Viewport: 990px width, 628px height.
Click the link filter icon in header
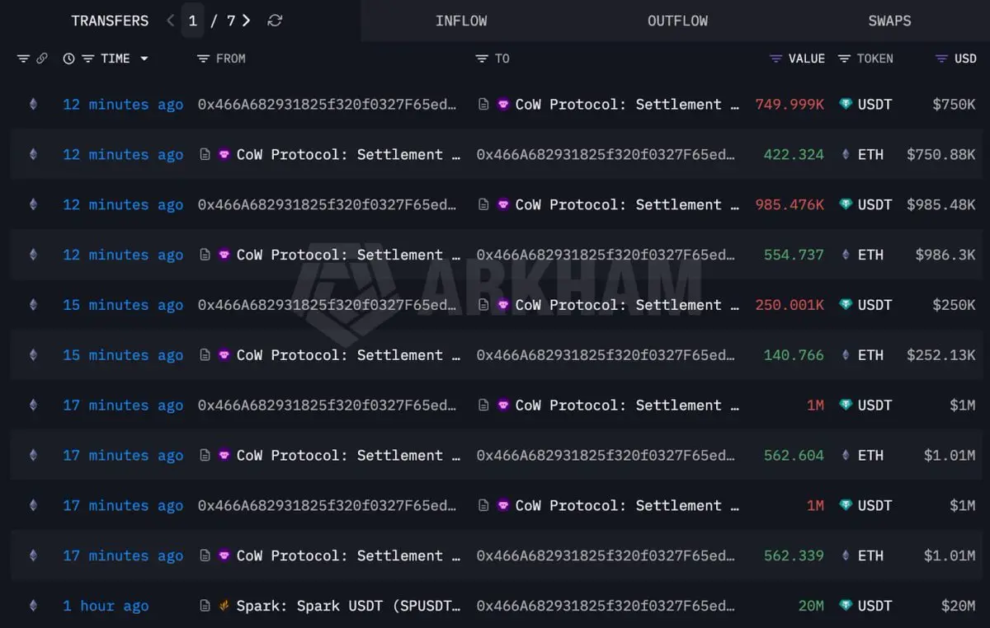[42, 59]
